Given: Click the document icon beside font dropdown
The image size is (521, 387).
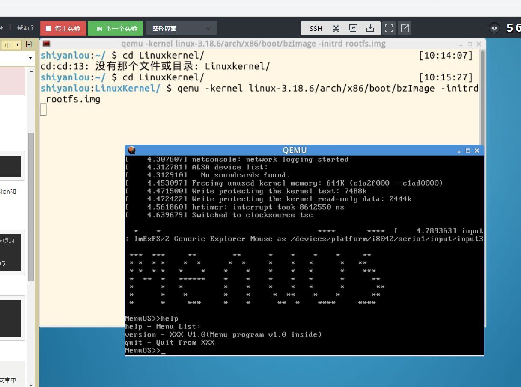Looking at the screenshot, I should [x=29, y=44].
